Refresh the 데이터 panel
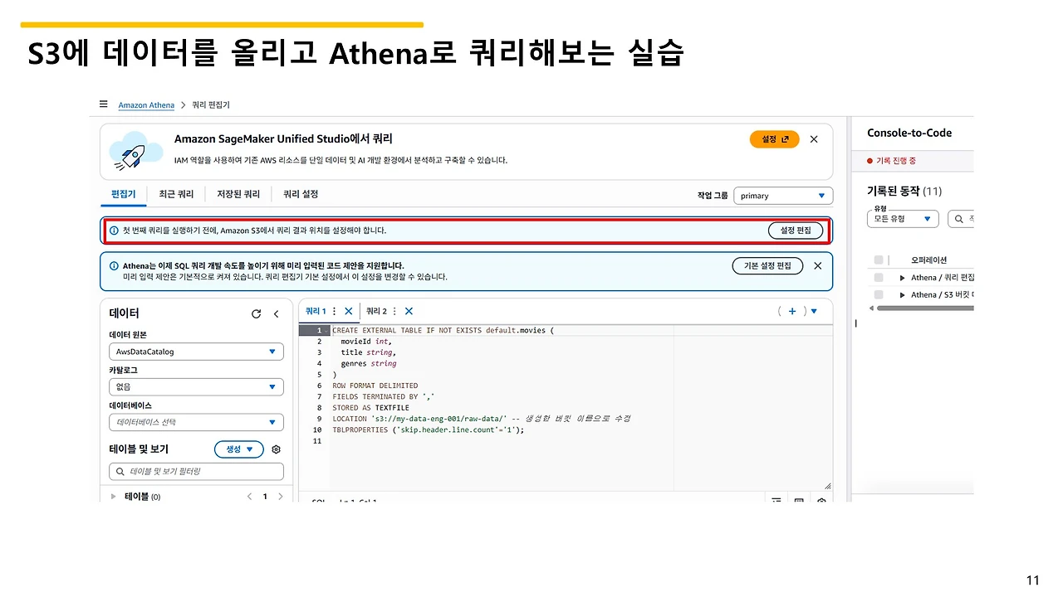The width and height of the screenshot is (1063, 597). pyautogui.click(x=257, y=313)
